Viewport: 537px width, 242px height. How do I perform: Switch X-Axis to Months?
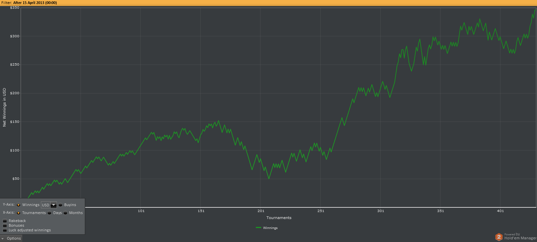(66, 213)
